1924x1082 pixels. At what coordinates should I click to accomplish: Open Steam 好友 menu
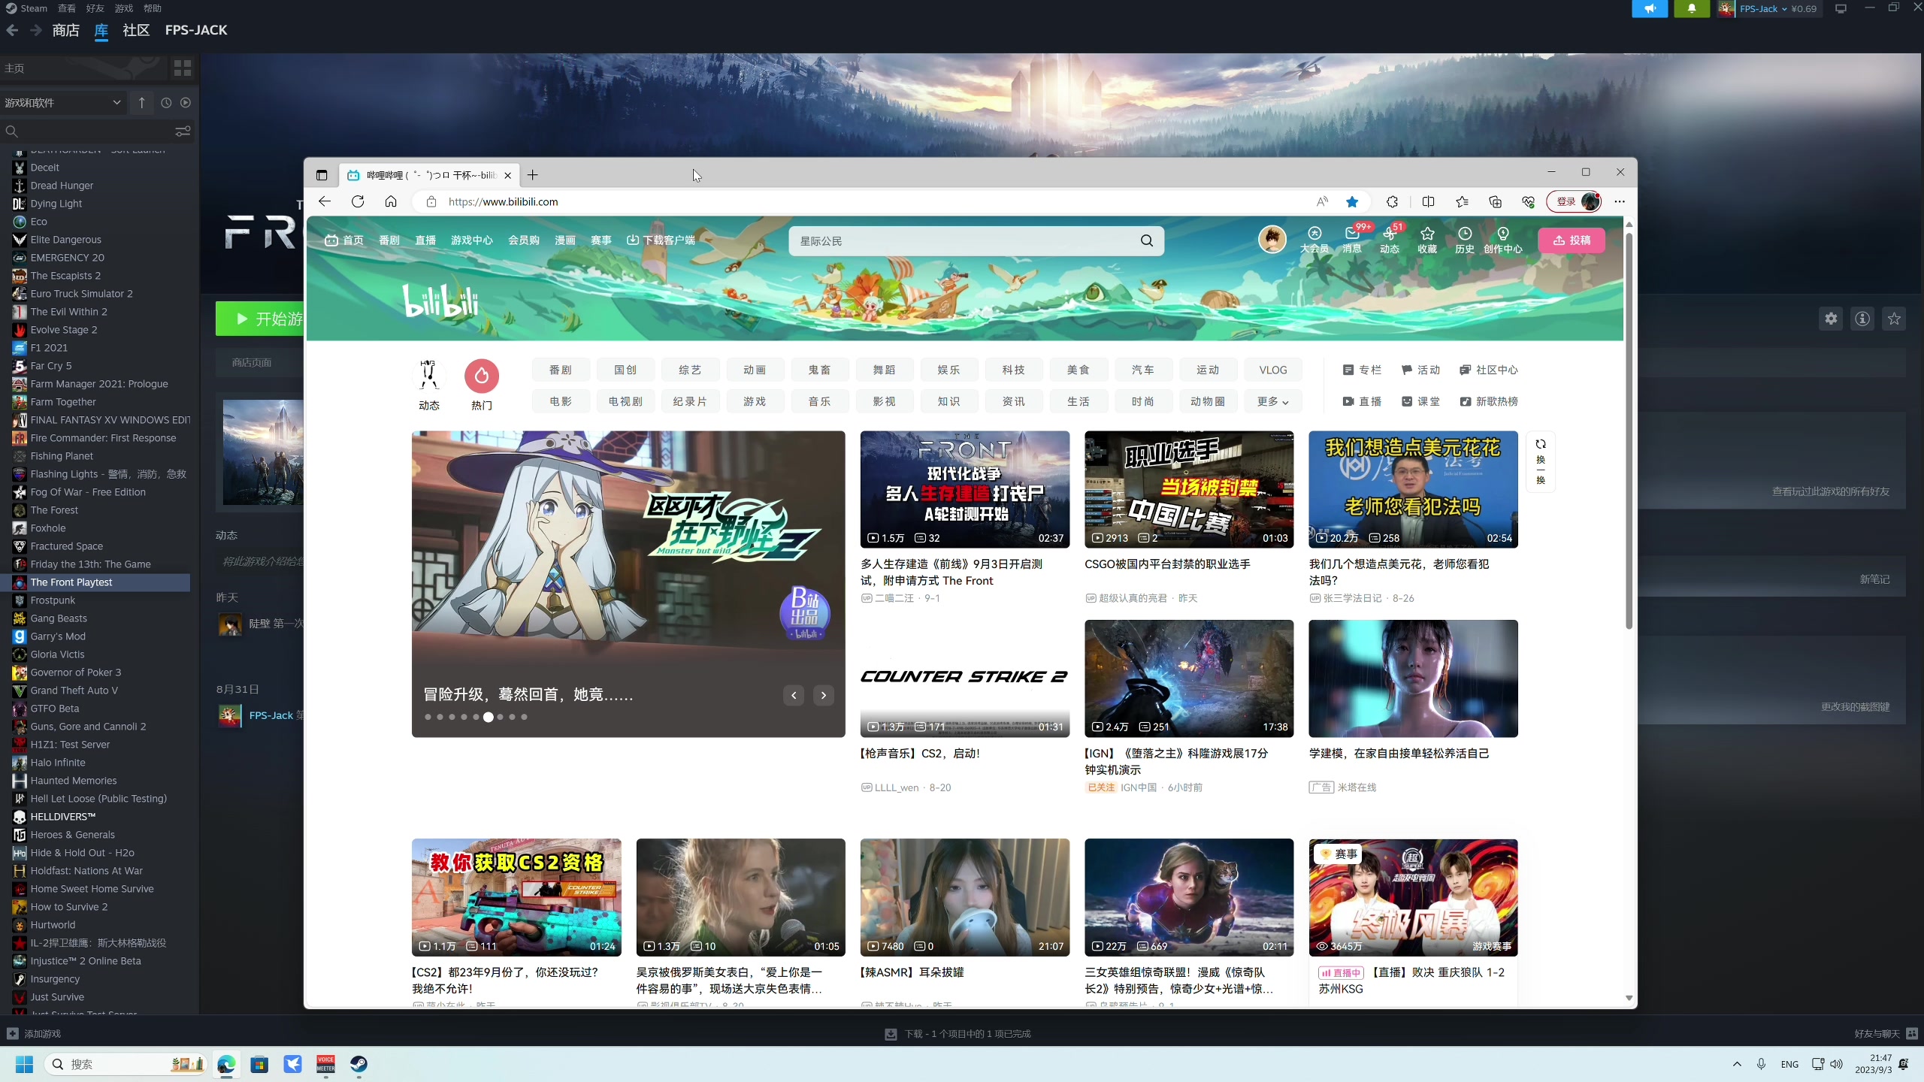(x=95, y=8)
